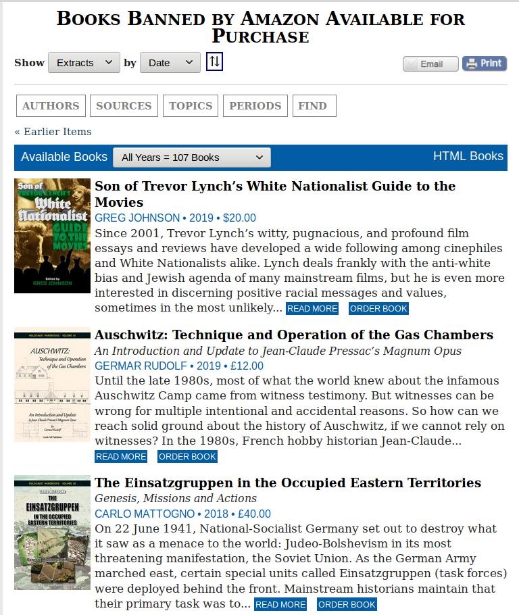519x615 pixels.
Task: Open the HTML Books link
Action: pyautogui.click(x=468, y=156)
